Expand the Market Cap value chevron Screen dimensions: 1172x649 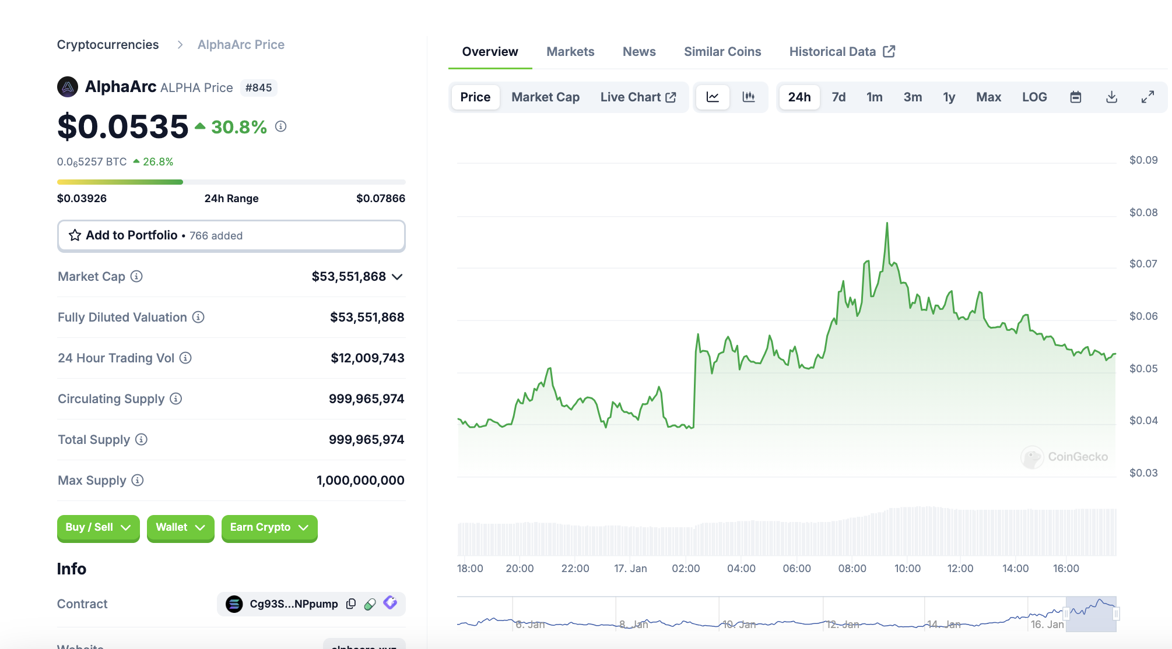[398, 277]
